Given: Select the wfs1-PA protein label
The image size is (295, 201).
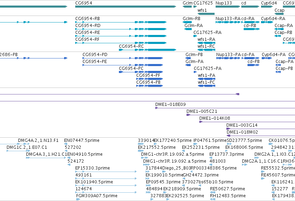Looking at the screenshot, I should 207,75.
